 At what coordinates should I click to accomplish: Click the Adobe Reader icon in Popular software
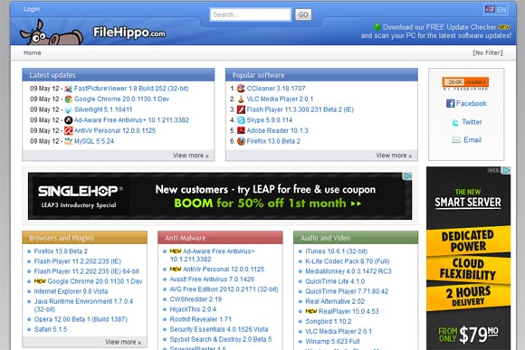pyautogui.click(x=241, y=130)
